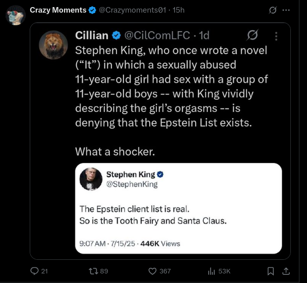The image size is (307, 283).
Task: Click Cillian's lion profile picture
Action: [x=54, y=45]
